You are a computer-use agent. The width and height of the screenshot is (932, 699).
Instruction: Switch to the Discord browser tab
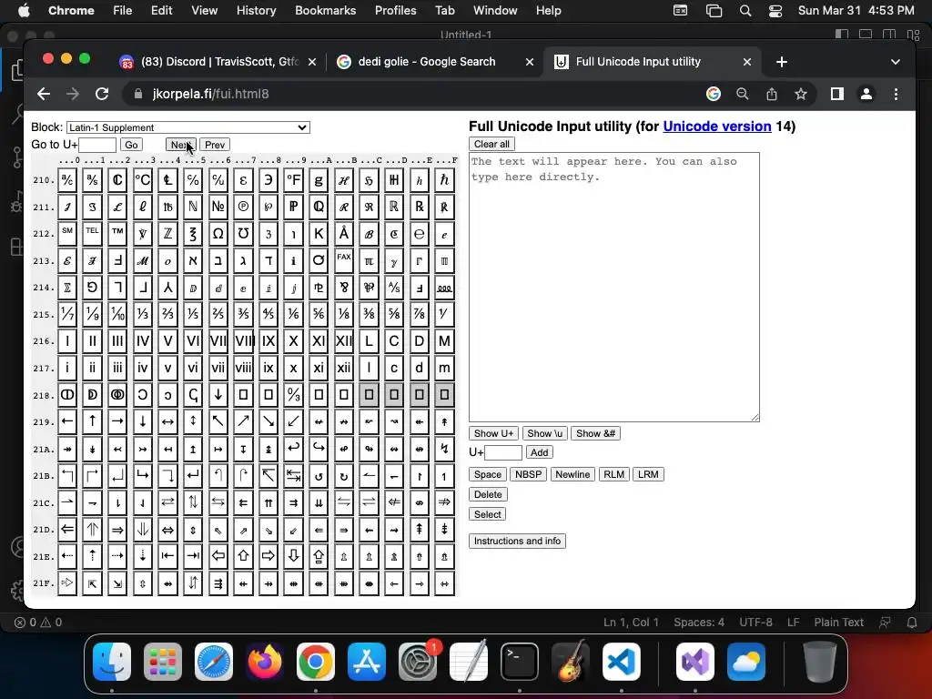[218, 62]
